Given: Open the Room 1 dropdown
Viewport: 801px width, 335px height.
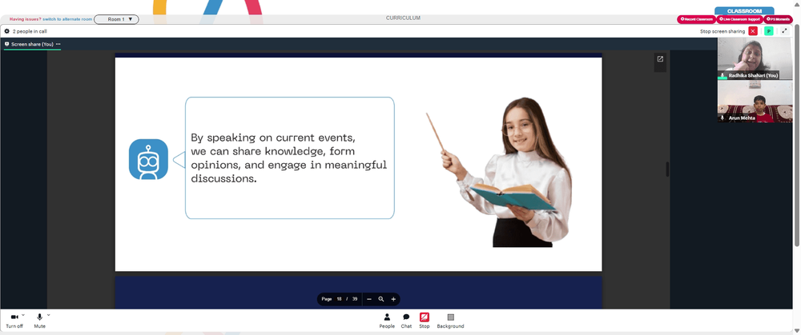Looking at the screenshot, I should [116, 19].
